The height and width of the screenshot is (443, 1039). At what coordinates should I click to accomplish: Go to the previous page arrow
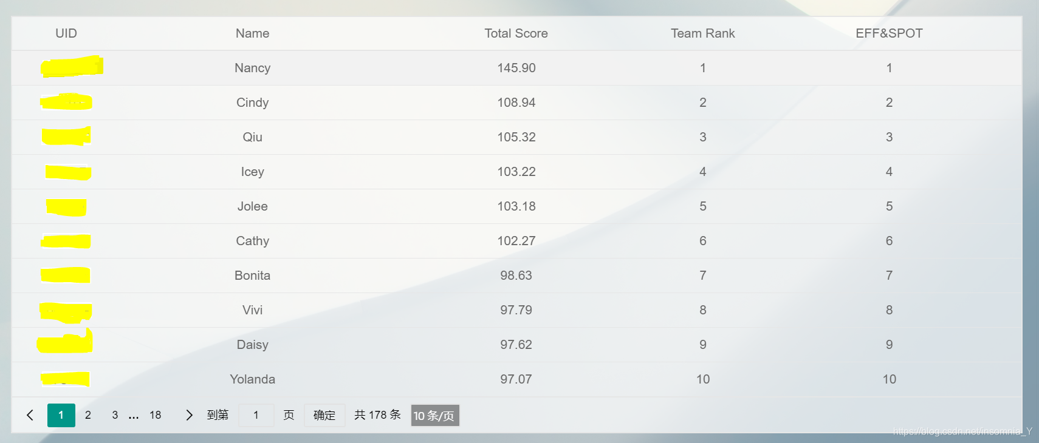click(x=30, y=415)
